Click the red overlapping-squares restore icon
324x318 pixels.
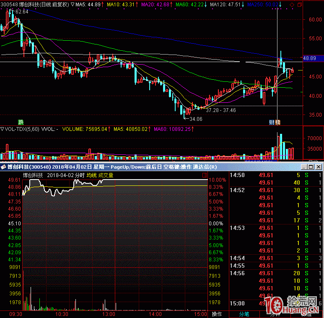(300, 5)
